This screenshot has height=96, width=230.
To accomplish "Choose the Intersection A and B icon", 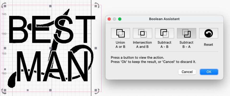I will click(142, 33).
